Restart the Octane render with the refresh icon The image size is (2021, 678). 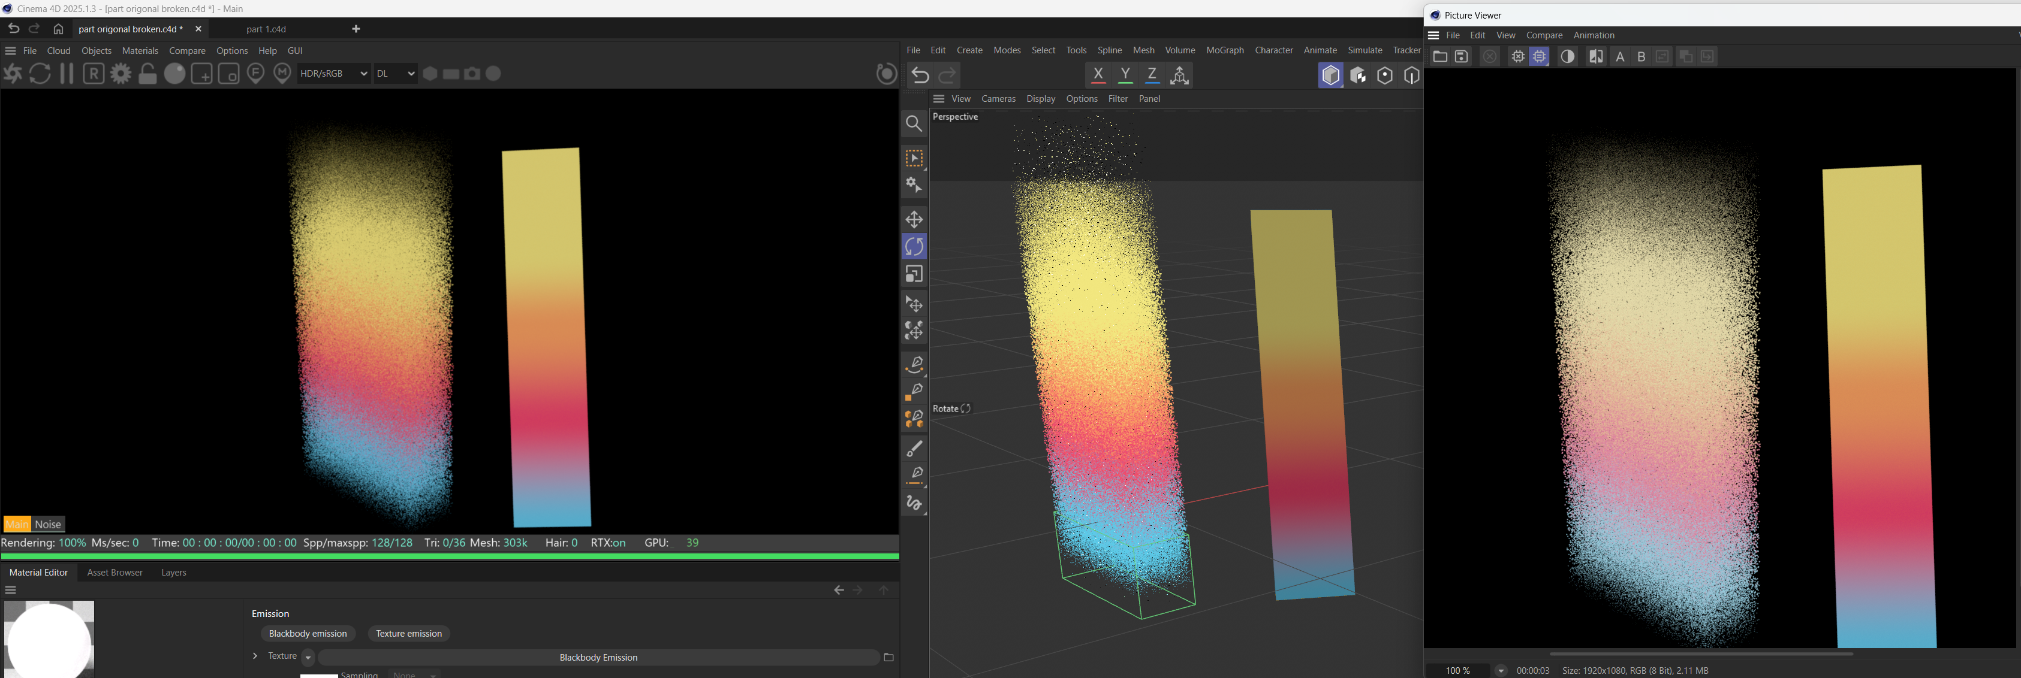pyautogui.click(x=40, y=74)
